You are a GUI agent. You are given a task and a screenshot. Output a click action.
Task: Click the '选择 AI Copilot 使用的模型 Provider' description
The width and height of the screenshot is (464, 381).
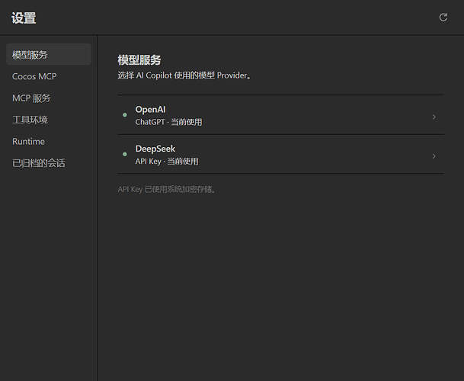point(184,75)
